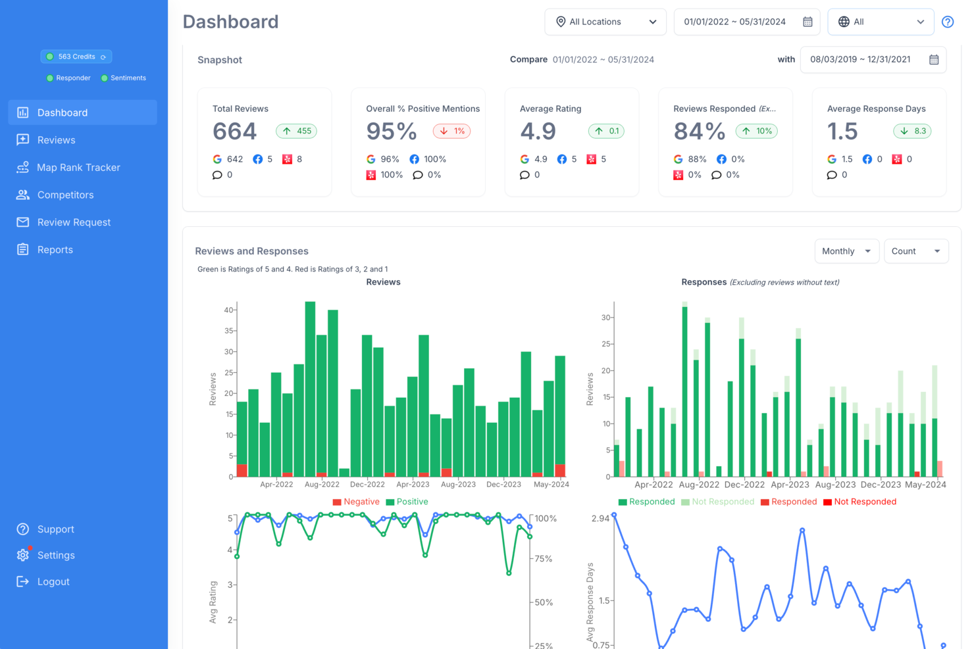Click the location pin icon
The image size is (974, 649).
click(561, 22)
